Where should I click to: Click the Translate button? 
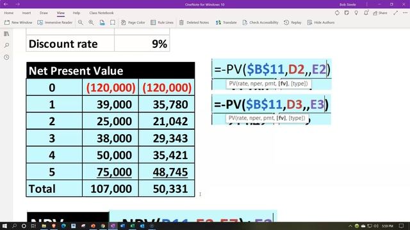click(226, 22)
